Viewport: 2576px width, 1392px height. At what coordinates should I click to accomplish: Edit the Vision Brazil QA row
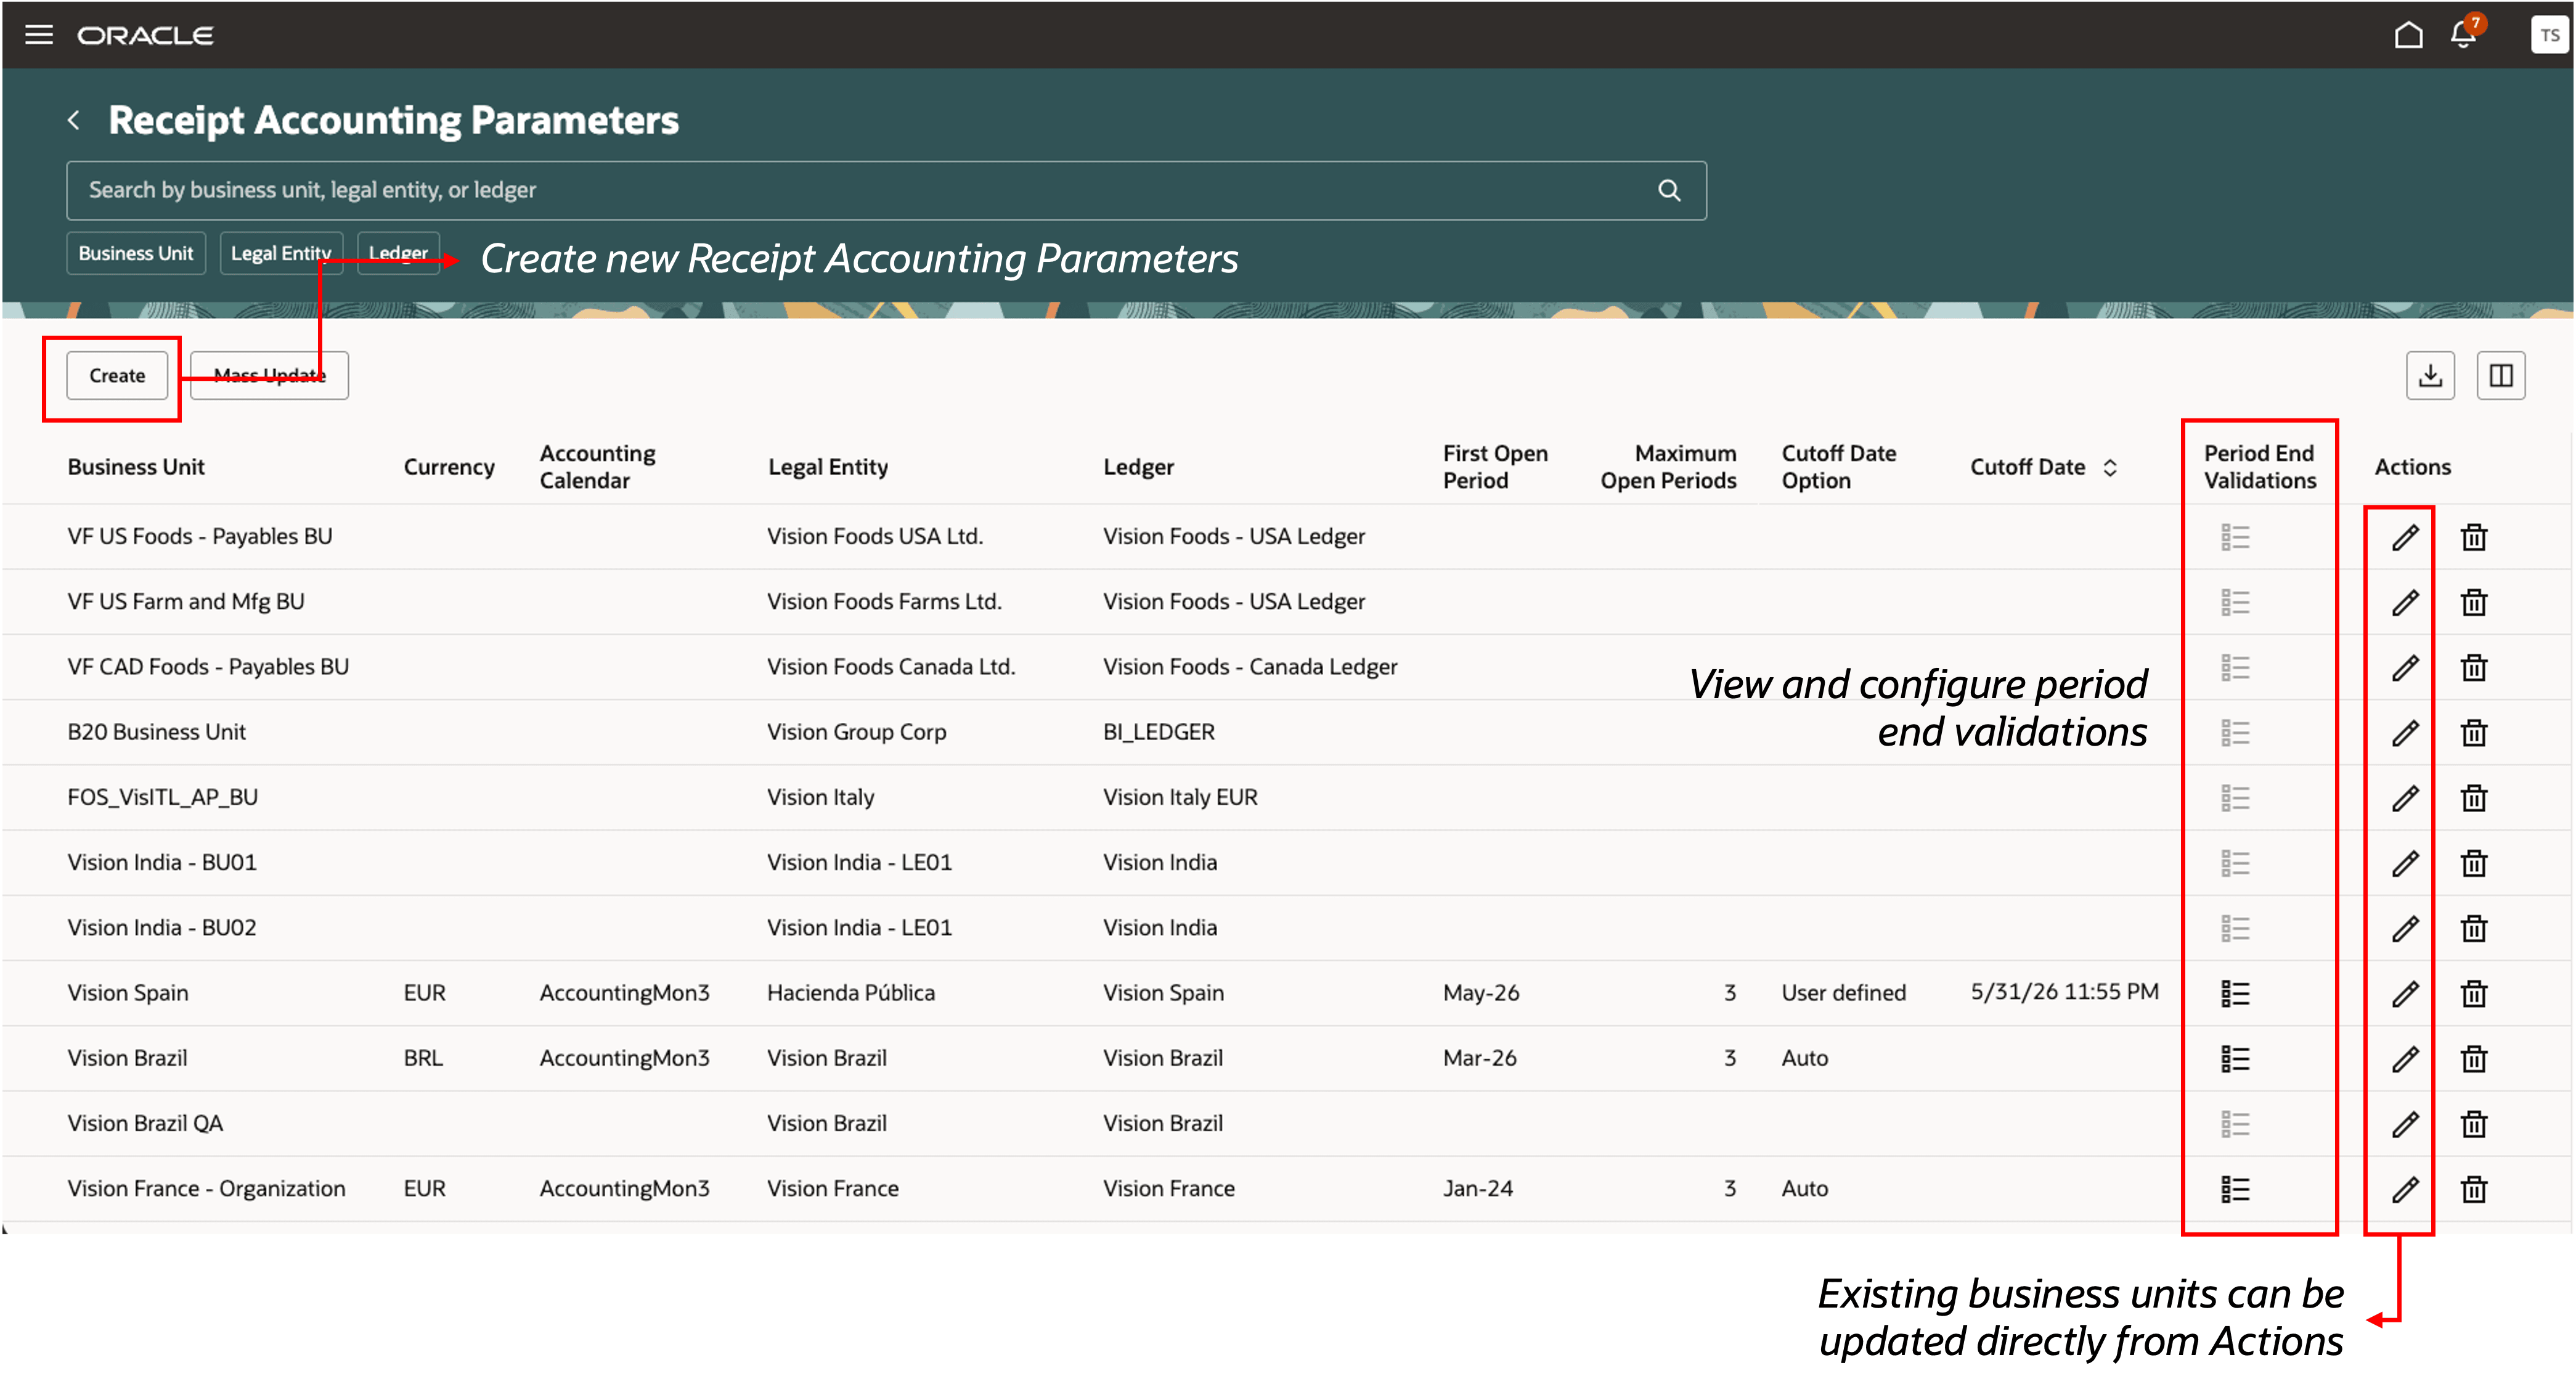click(x=2405, y=1124)
